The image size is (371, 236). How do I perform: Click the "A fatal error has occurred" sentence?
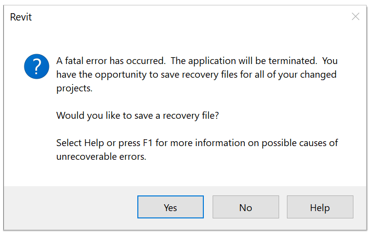120,61
